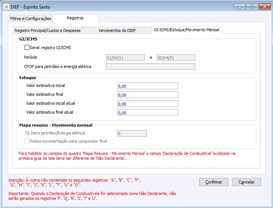273x208 pixels.
Task: Click Valor estimativa final input field
Action: (x=147, y=95)
